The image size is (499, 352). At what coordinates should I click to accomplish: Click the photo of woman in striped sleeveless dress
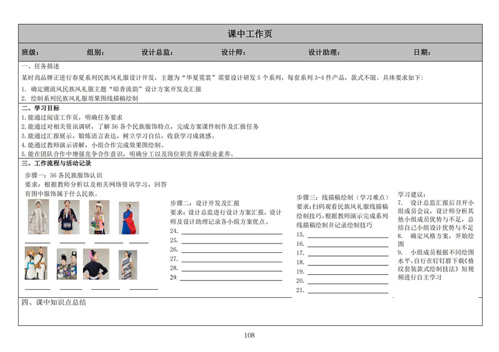click(128, 265)
